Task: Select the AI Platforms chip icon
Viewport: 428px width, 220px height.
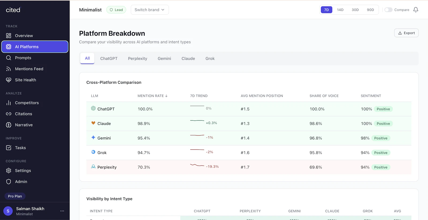Action: [9, 47]
